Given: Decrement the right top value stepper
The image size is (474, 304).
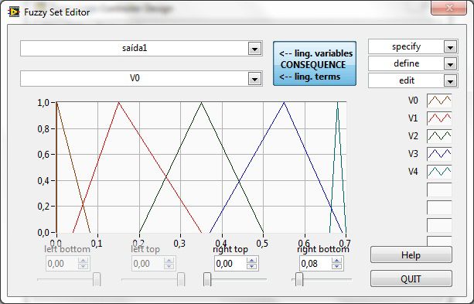Looking at the screenshot, I should (251, 267).
